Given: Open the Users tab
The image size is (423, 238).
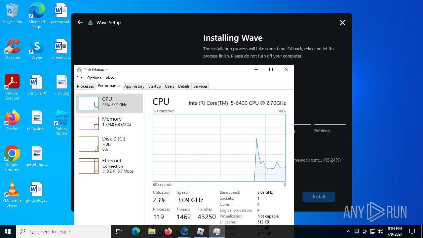Looking at the screenshot, I should [x=170, y=86].
